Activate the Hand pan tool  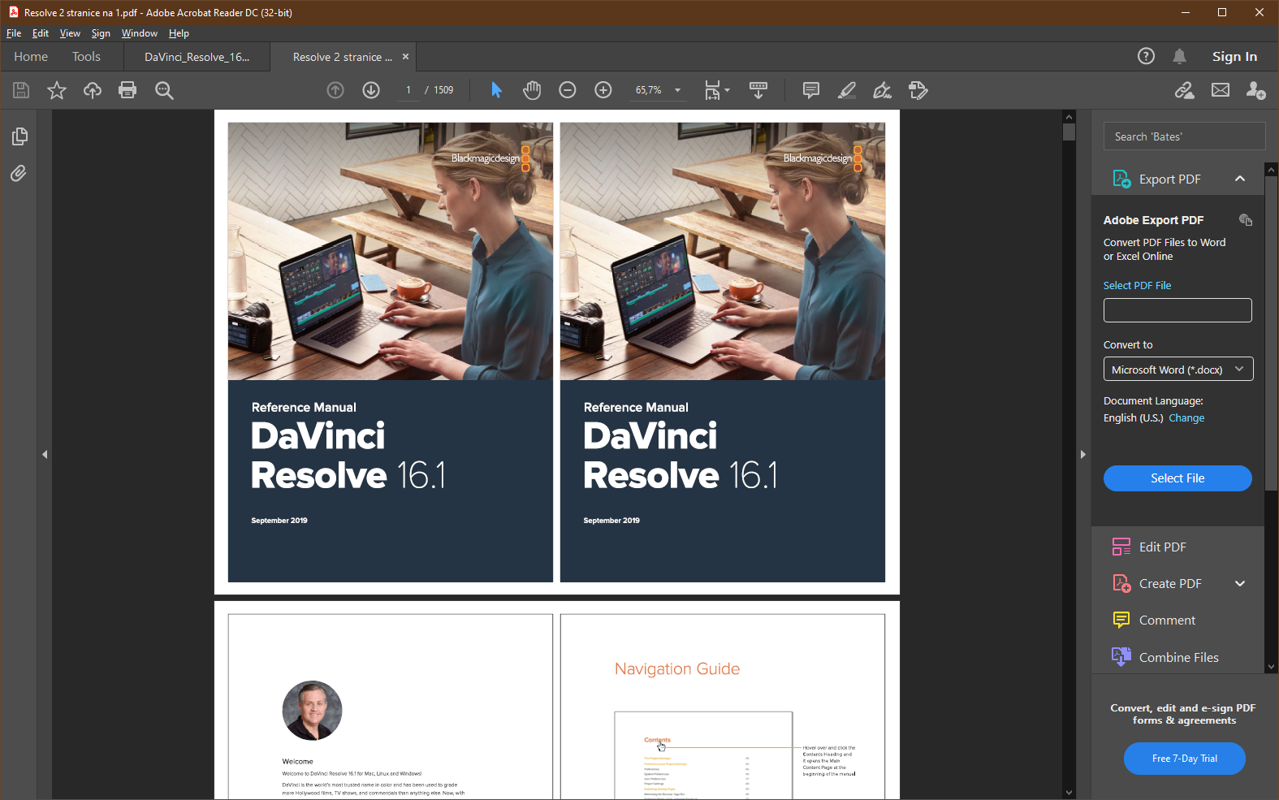[x=532, y=90]
